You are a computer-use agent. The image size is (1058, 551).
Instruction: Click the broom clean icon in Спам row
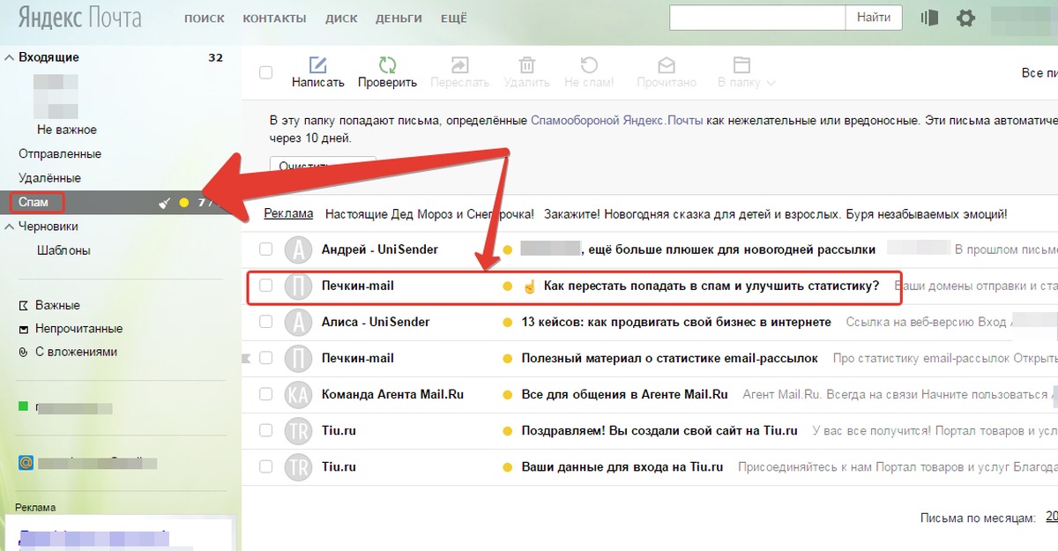[164, 203]
